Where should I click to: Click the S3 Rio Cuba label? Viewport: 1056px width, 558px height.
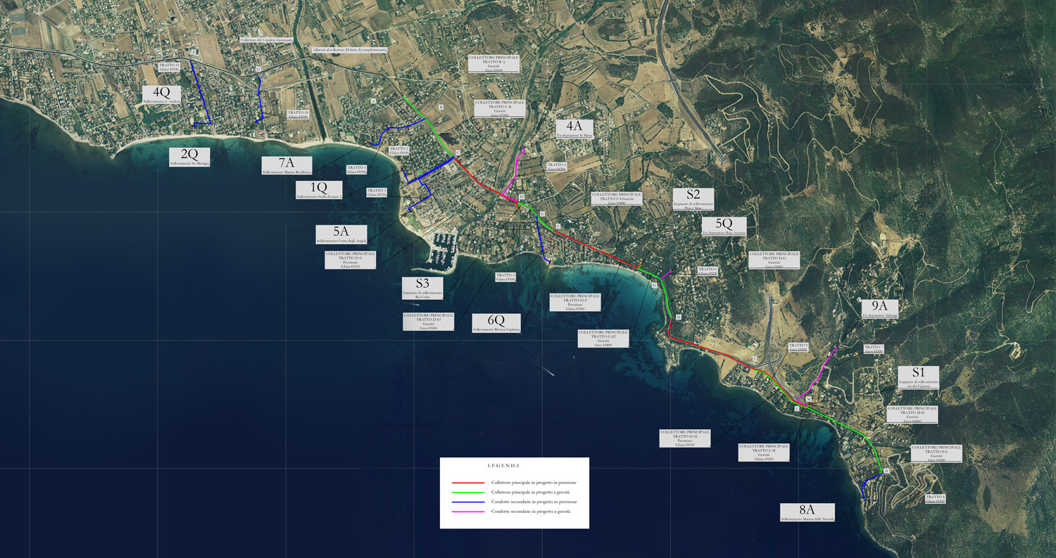point(422,288)
